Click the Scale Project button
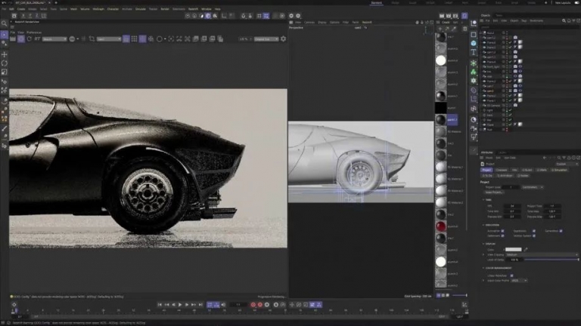Viewport: 581px width, 326px height. tap(492, 192)
